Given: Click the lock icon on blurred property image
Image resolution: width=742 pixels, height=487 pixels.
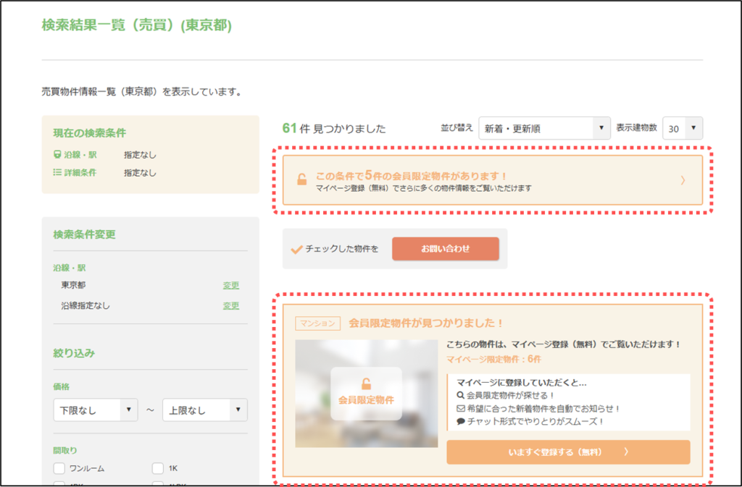Looking at the screenshot, I should (x=366, y=384).
